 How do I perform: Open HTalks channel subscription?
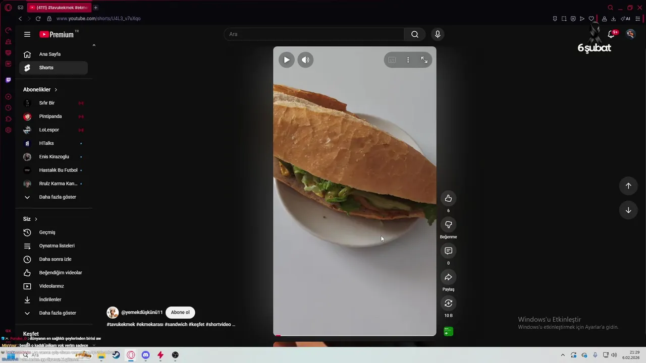pos(53,143)
